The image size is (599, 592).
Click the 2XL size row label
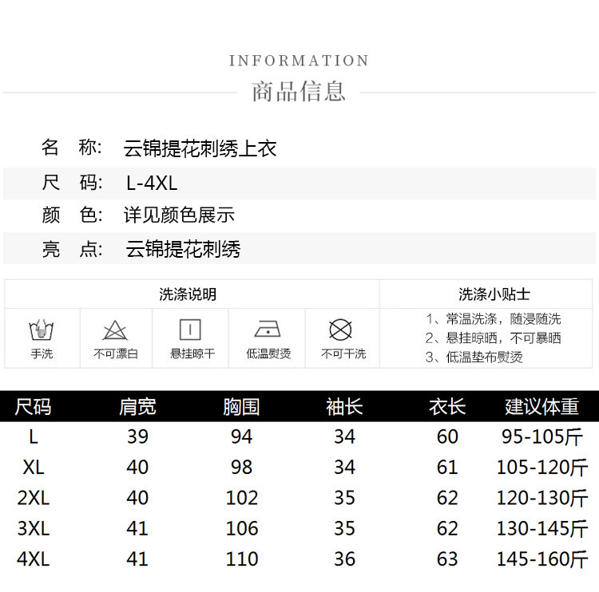pos(34,498)
